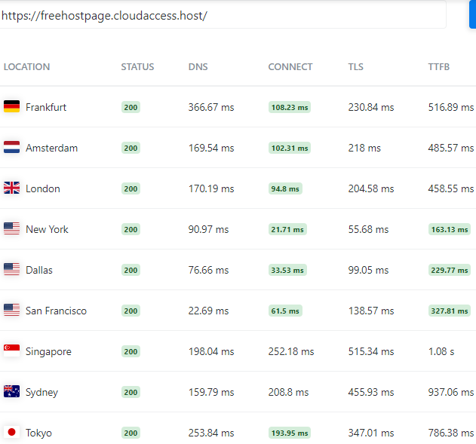Click the CONNECT column header

click(x=290, y=67)
